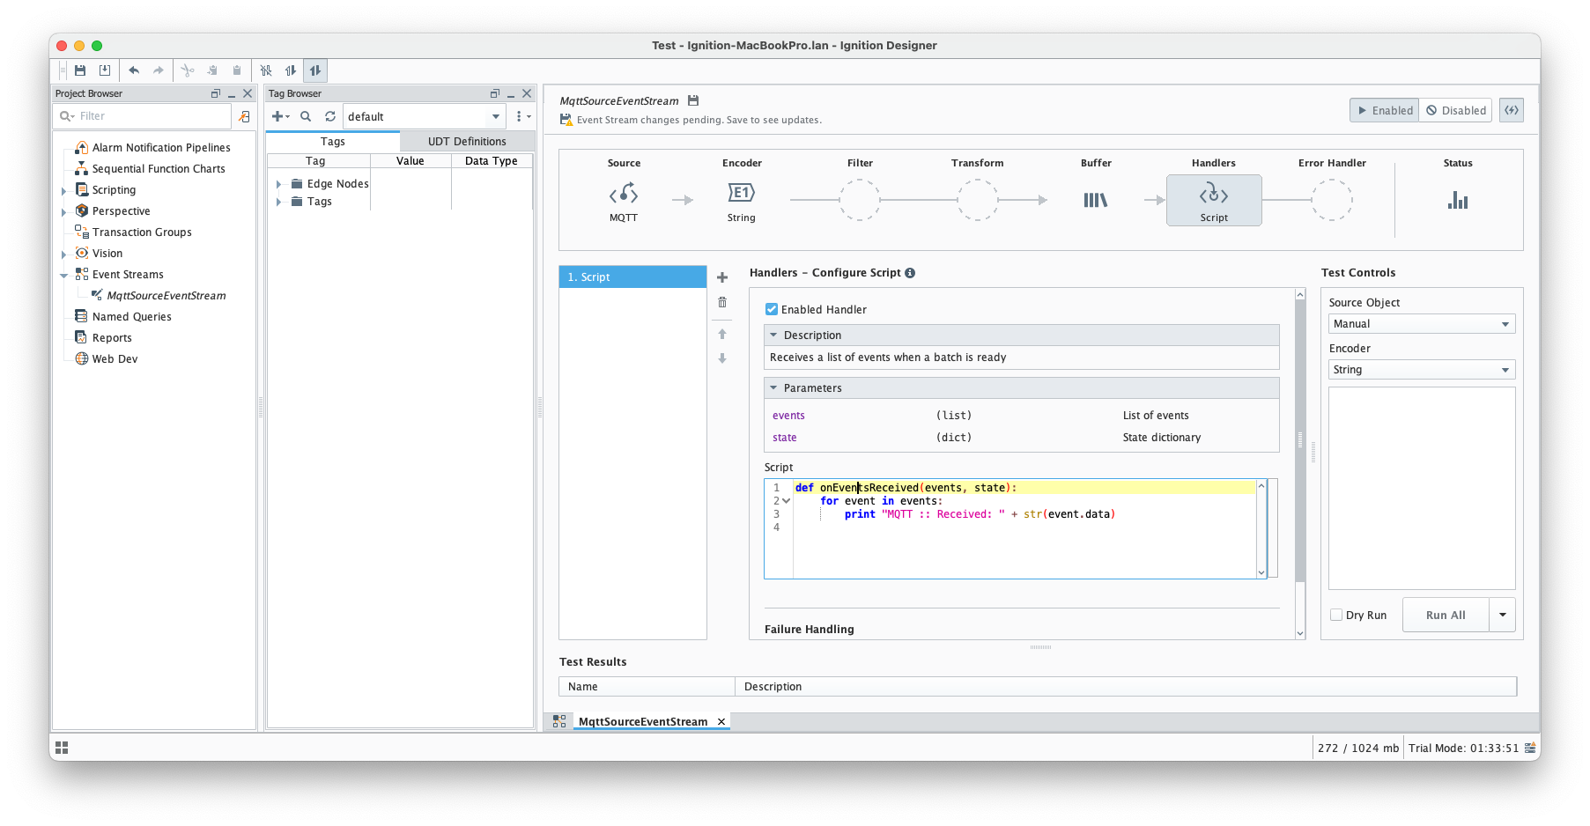This screenshot has height=826, width=1590.
Task: Open the Source Object Manual dropdown
Action: point(1422,324)
